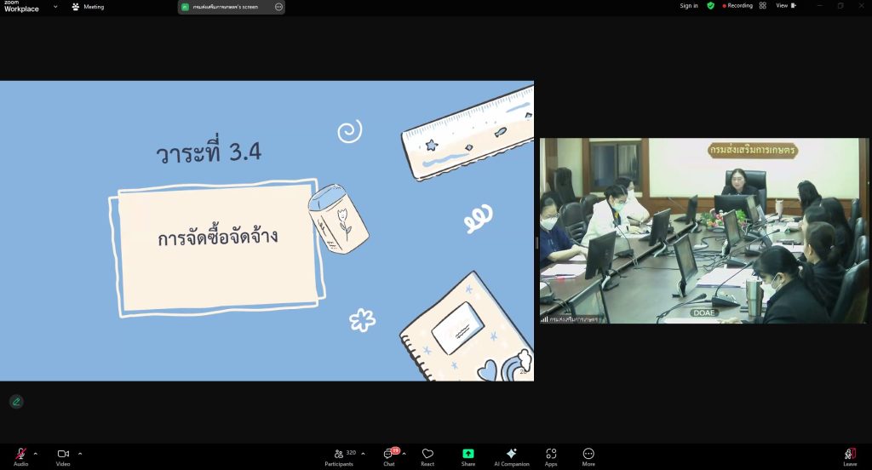The height and width of the screenshot is (470, 872).
Task: Expand the Participants options arrow
Action: tap(364, 453)
